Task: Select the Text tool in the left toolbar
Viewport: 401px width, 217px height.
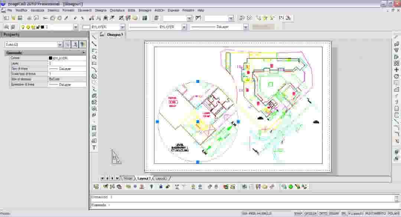Action: coord(94,147)
